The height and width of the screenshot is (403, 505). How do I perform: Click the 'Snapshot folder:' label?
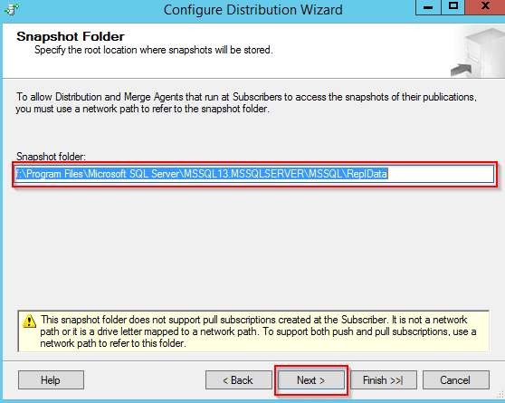pos(51,157)
